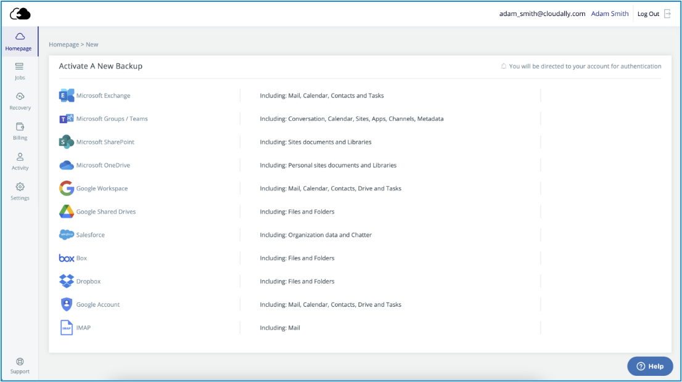682x382 pixels.
Task: Click Homepage in the breadcrumb
Action: click(64, 44)
